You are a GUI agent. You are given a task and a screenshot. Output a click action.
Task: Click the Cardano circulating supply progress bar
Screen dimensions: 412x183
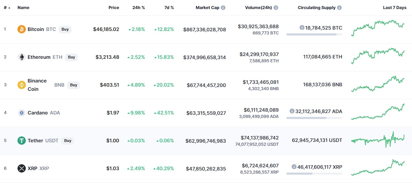tap(314, 118)
